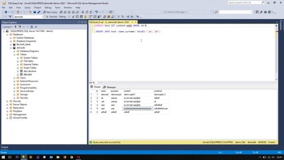Click the Find in Files icon next to search box
284x160 pixels.
click(216, 12)
